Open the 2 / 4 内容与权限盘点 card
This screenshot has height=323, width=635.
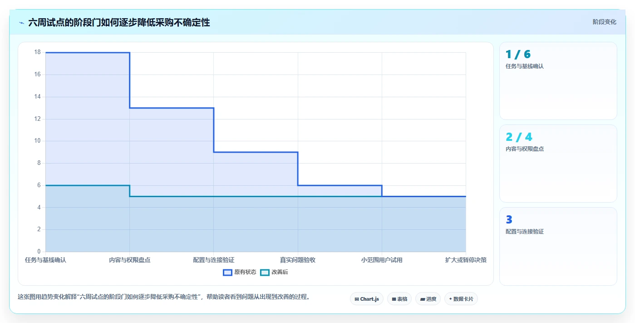pyautogui.click(x=558, y=164)
